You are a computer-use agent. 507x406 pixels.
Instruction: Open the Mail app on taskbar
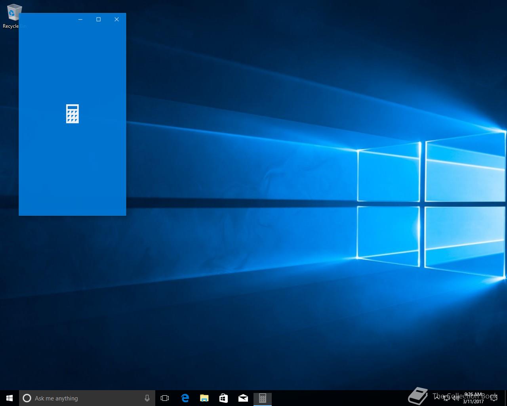243,398
